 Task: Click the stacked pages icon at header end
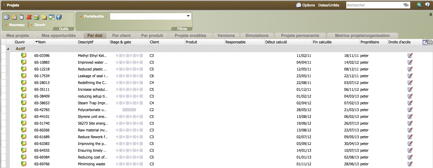coord(430,42)
